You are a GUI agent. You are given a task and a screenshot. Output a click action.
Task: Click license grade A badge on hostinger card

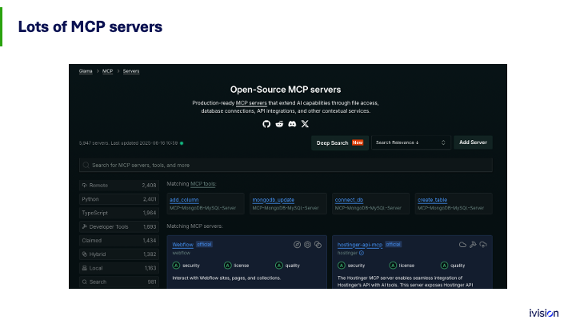393,266
